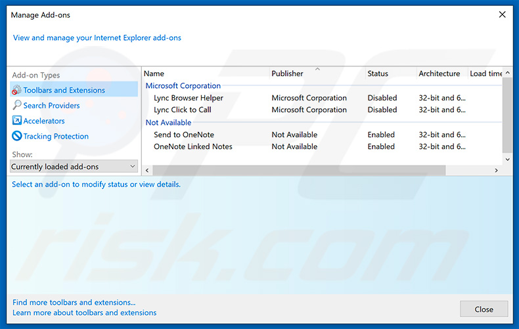Select the OneNote Linked Notes add-on
Image resolution: width=519 pixels, height=329 pixels.
pos(192,146)
